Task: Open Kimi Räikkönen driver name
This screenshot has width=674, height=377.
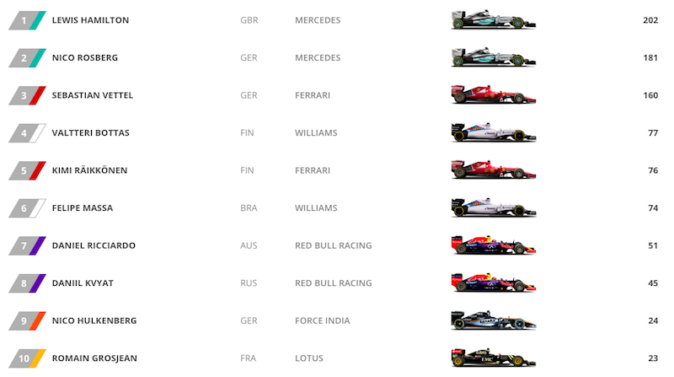Action: 89,170
